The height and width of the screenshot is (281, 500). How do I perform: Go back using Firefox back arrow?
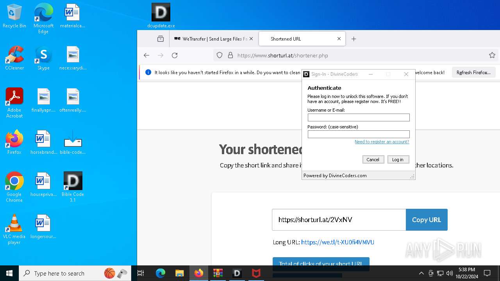pos(146,55)
